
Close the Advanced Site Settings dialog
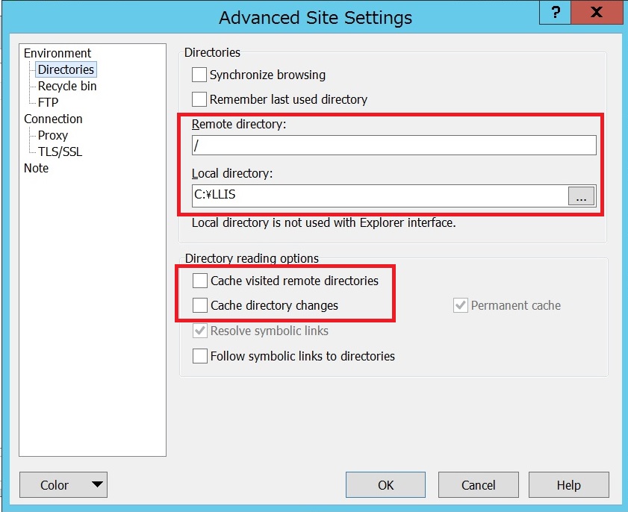point(597,13)
